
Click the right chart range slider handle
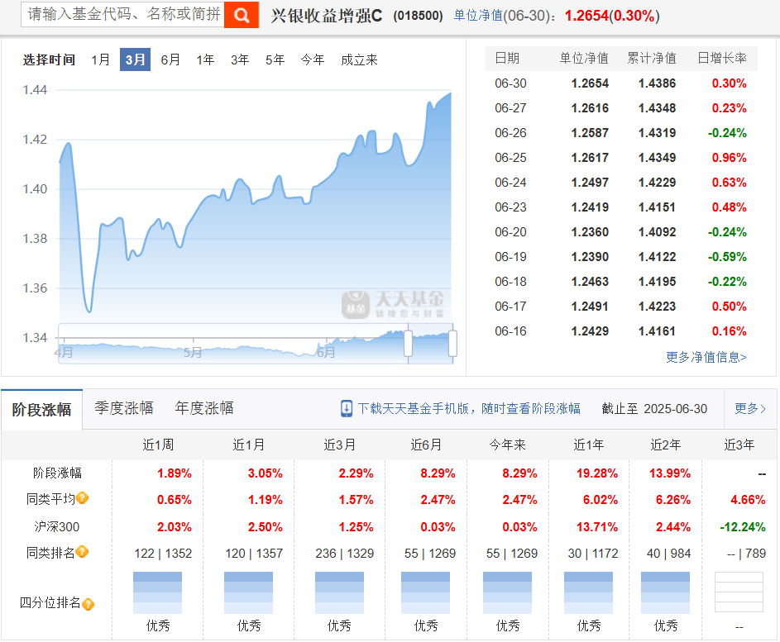click(x=452, y=344)
